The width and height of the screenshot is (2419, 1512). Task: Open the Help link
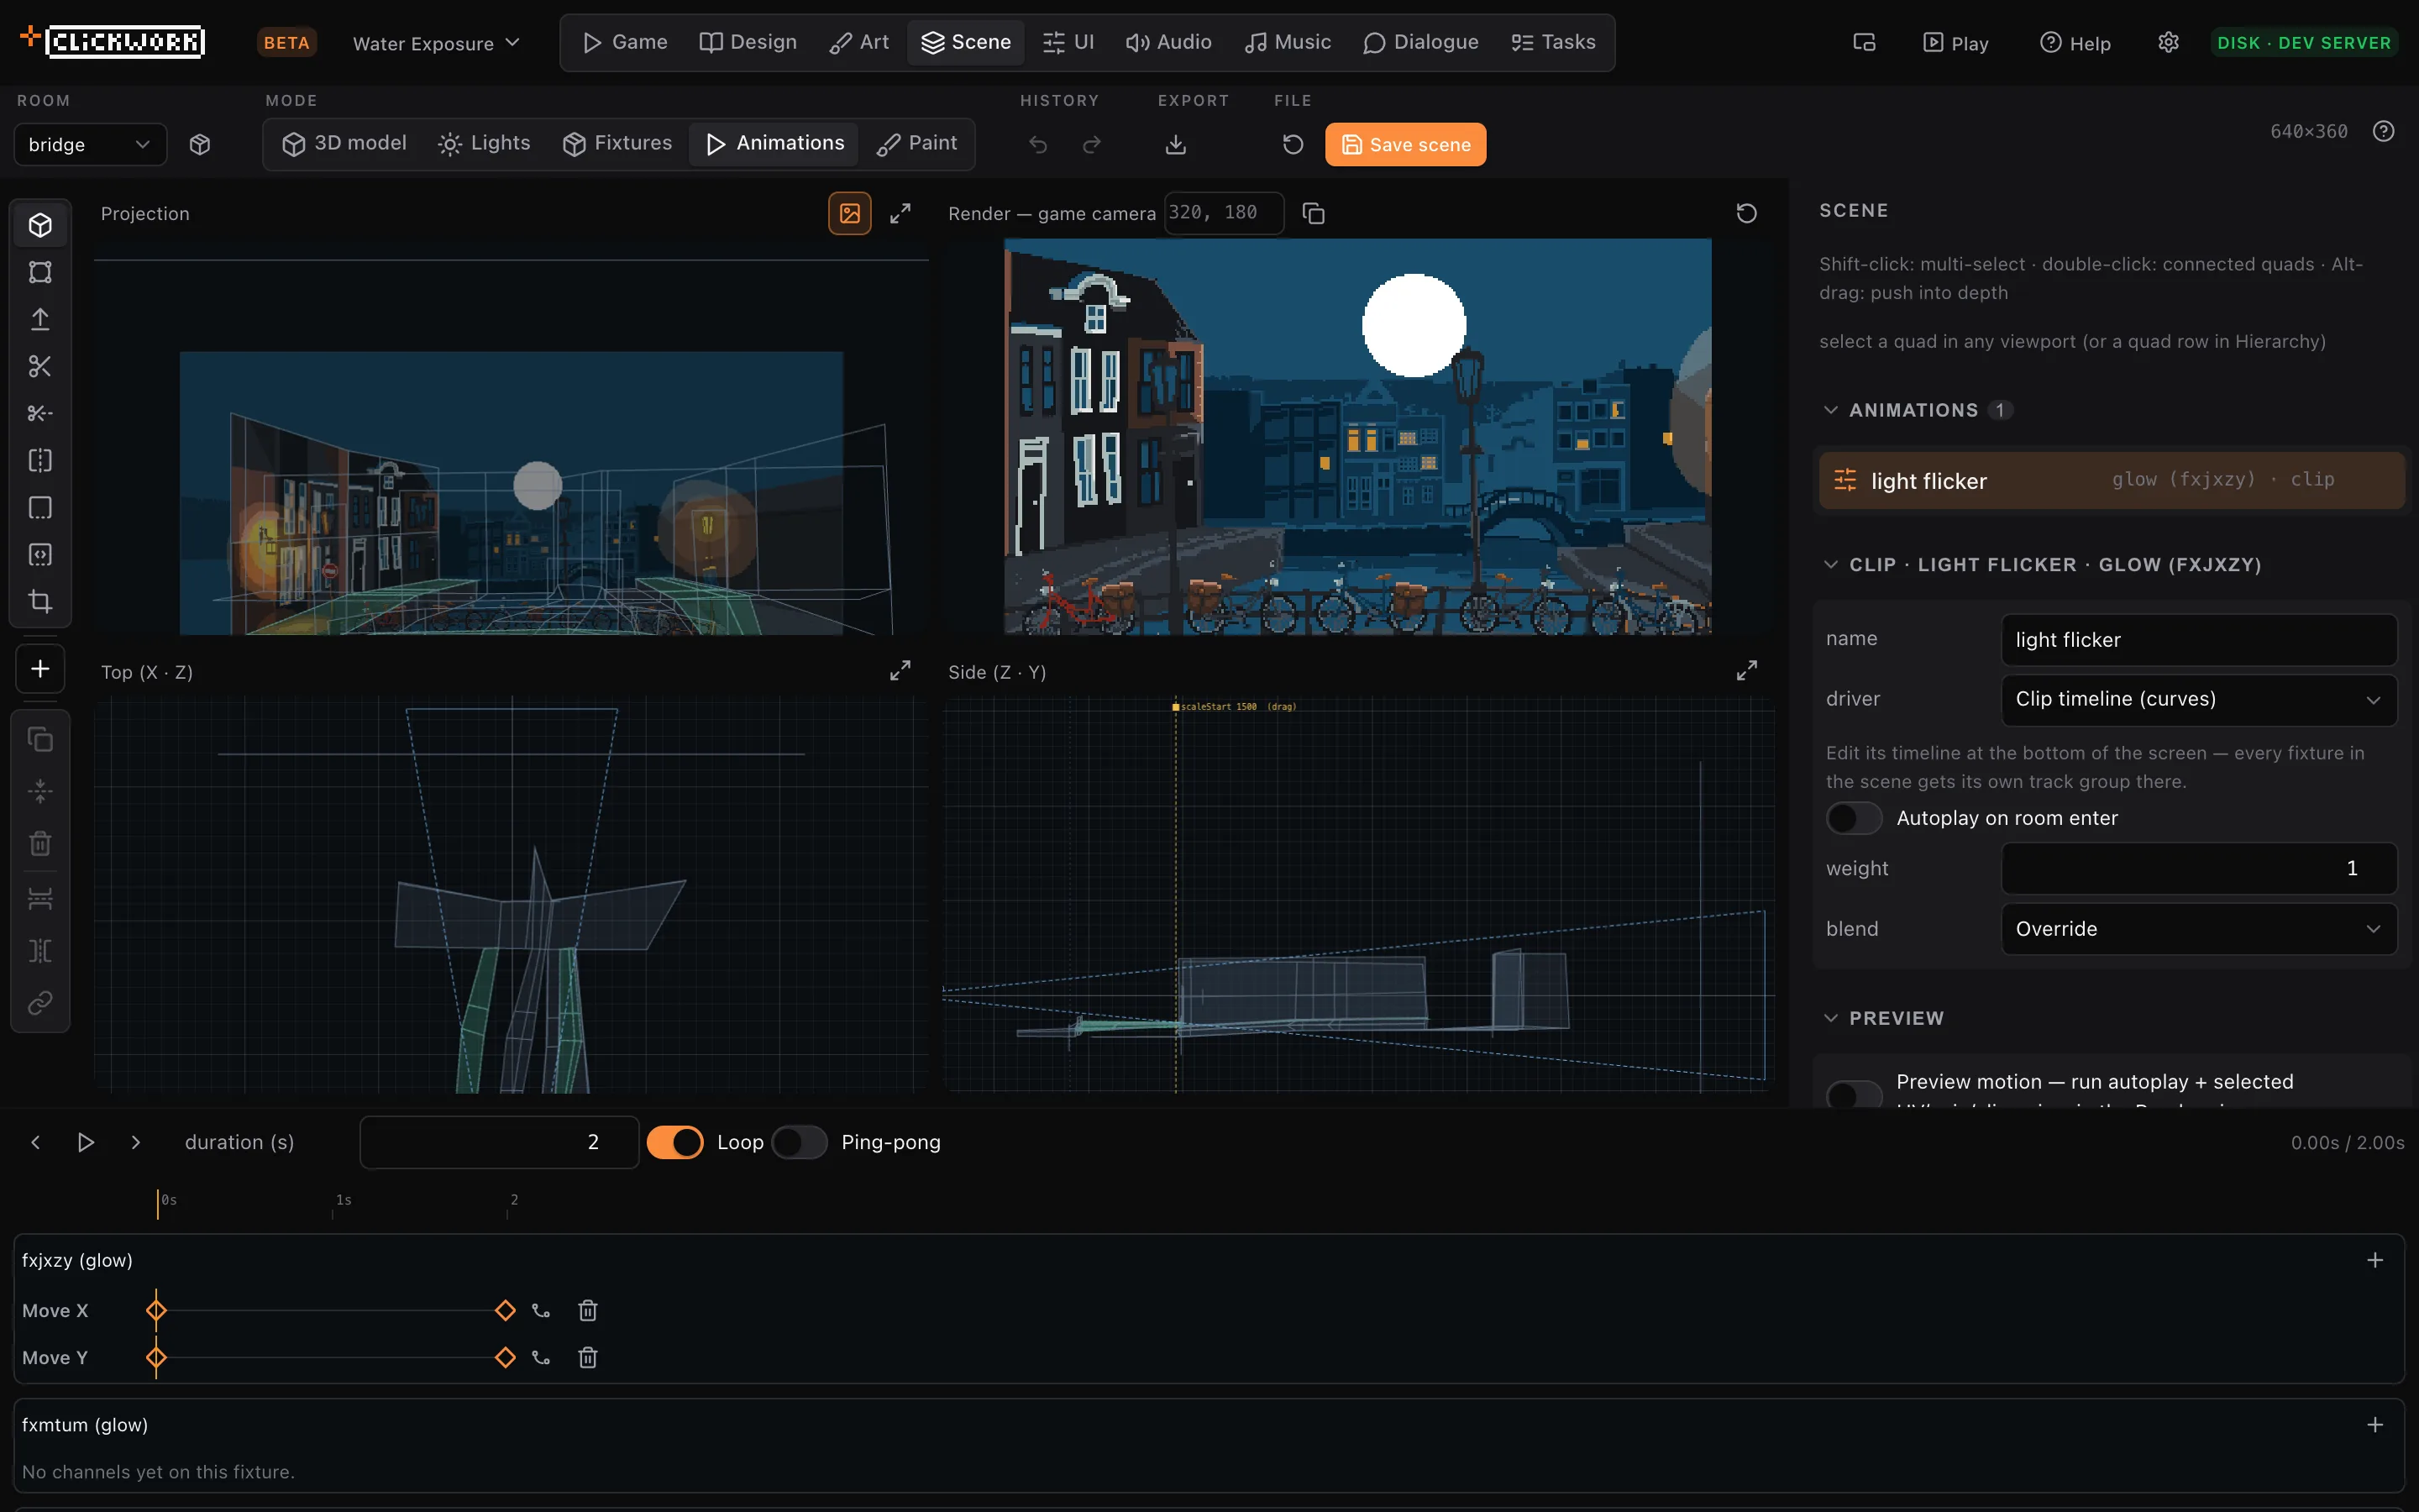[2075, 43]
